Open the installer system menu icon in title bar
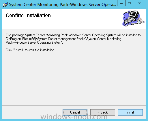This screenshot has width=148, height=121. pos(5,5)
